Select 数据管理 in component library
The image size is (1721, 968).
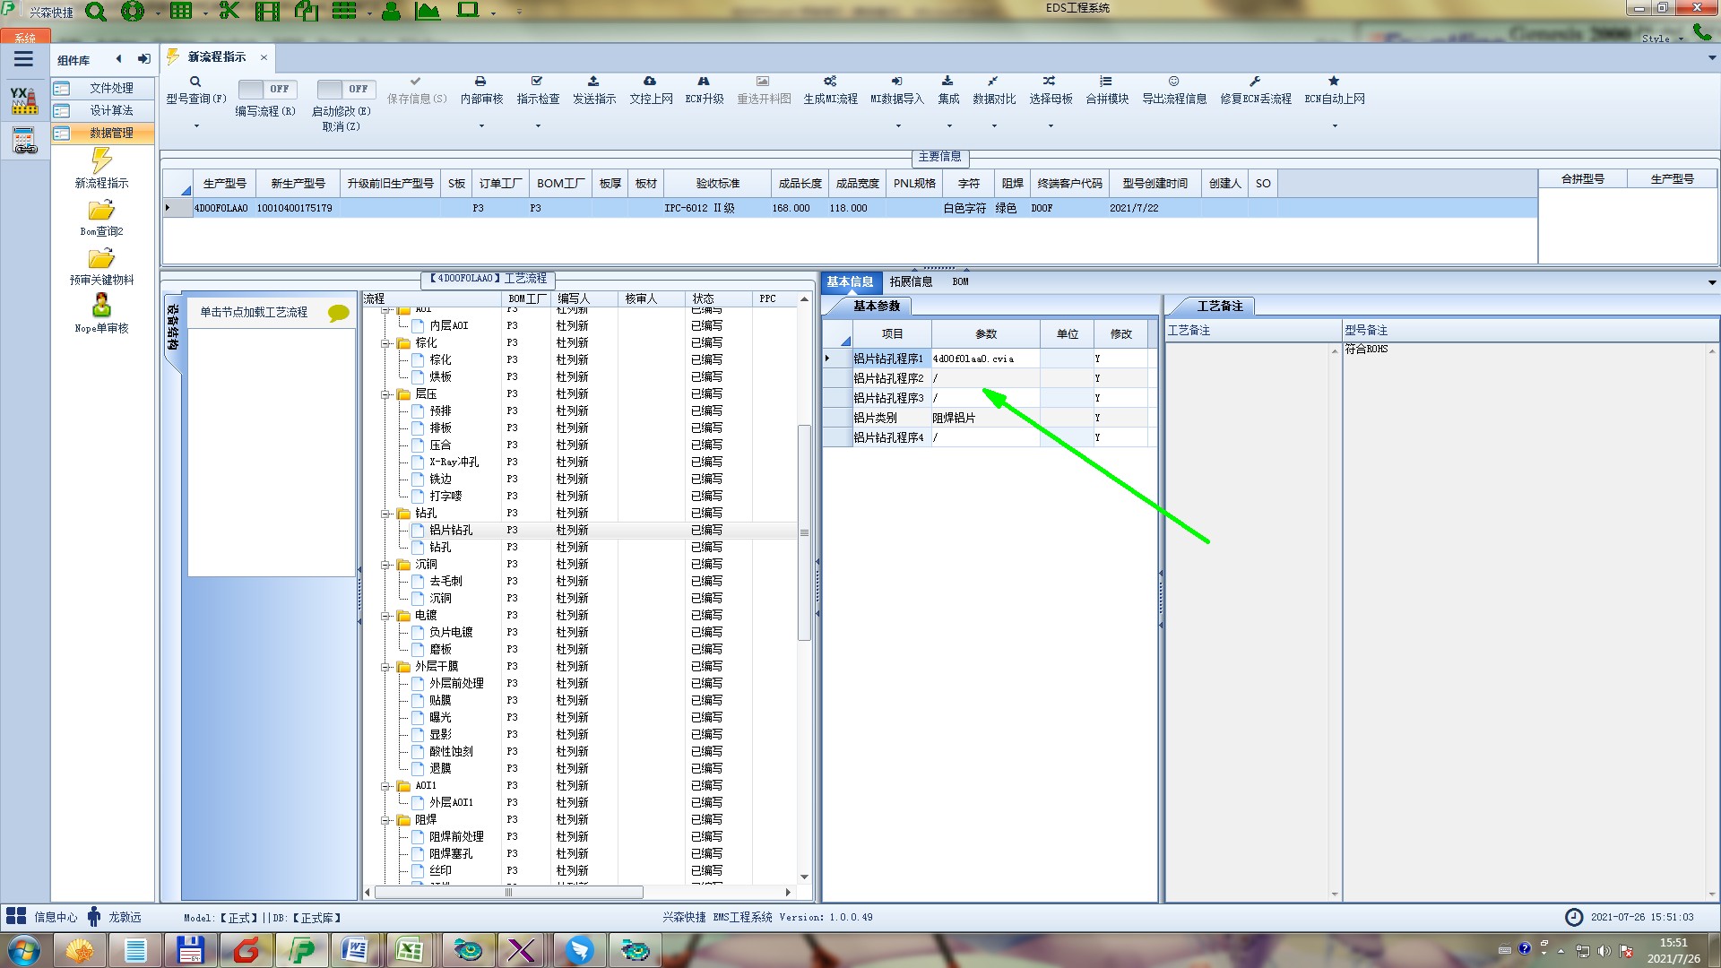[111, 133]
